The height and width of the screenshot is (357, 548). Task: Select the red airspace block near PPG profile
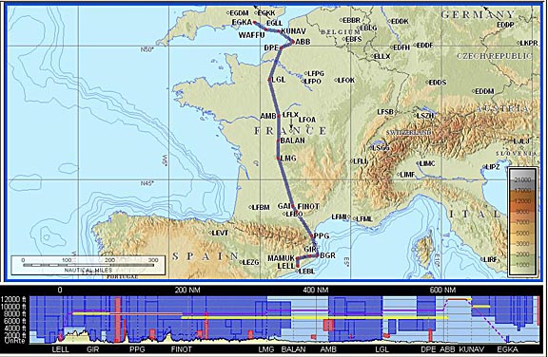tap(118, 319)
